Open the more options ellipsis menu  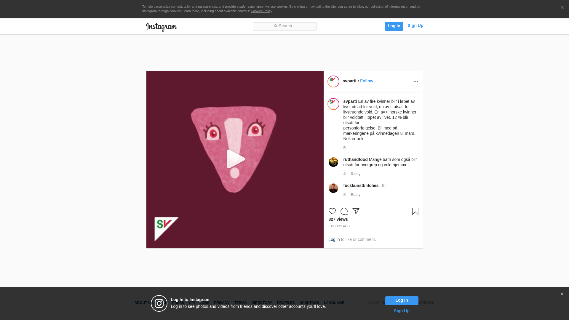pyautogui.click(x=415, y=82)
